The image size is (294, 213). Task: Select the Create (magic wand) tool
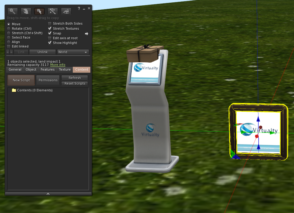pyautogui.click(x=53, y=11)
